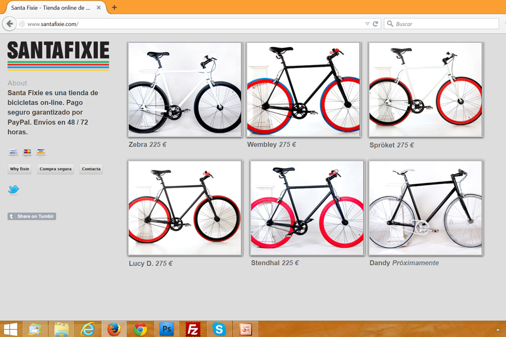
Task: Open a new tab with the plus button
Action: [114, 7]
